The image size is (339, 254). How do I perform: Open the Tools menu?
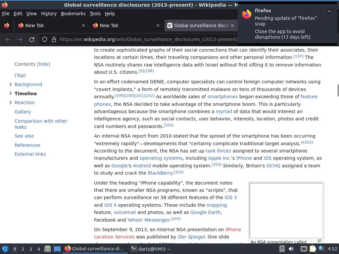(x=95, y=14)
